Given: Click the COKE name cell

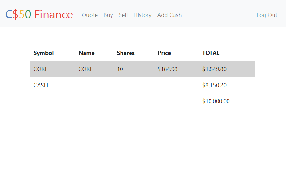Looking at the screenshot, I should 85,69.
